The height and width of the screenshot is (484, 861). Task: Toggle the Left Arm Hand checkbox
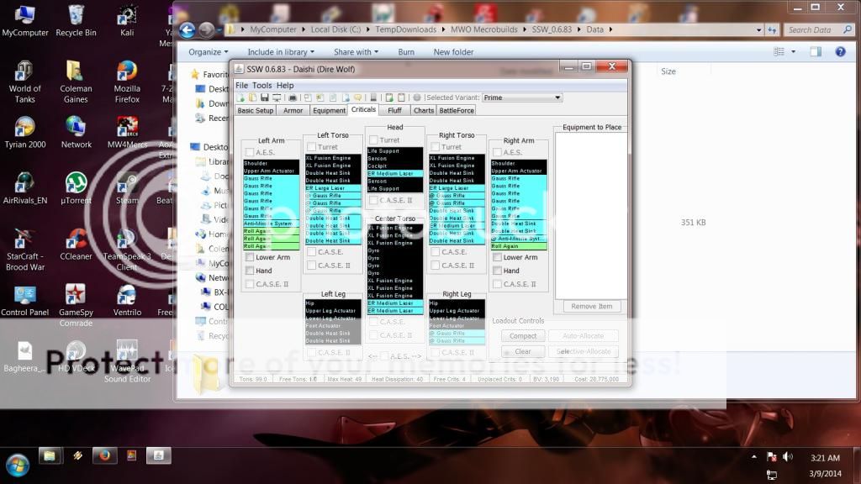pyautogui.click(x=250, y=271)
